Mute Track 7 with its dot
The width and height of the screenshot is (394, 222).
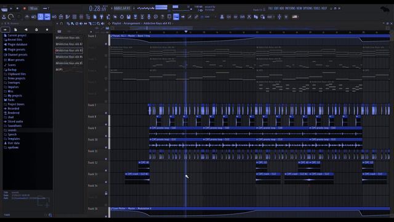pyautogui.click(x=106, y=113)
